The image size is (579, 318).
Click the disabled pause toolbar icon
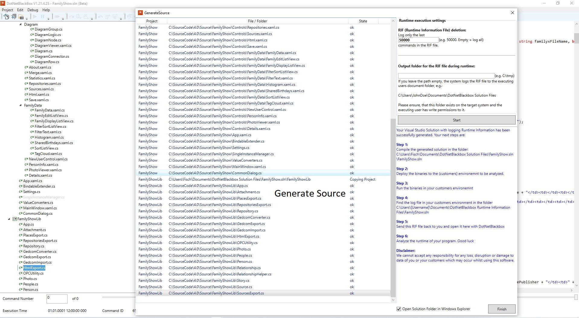(x=43, y=17)
